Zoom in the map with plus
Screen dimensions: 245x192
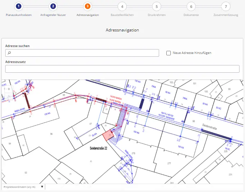pos(9,89)
